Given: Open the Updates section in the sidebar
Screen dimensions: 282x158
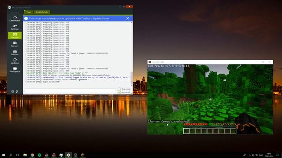Looking at the screenshot, I should coord(15,61).
